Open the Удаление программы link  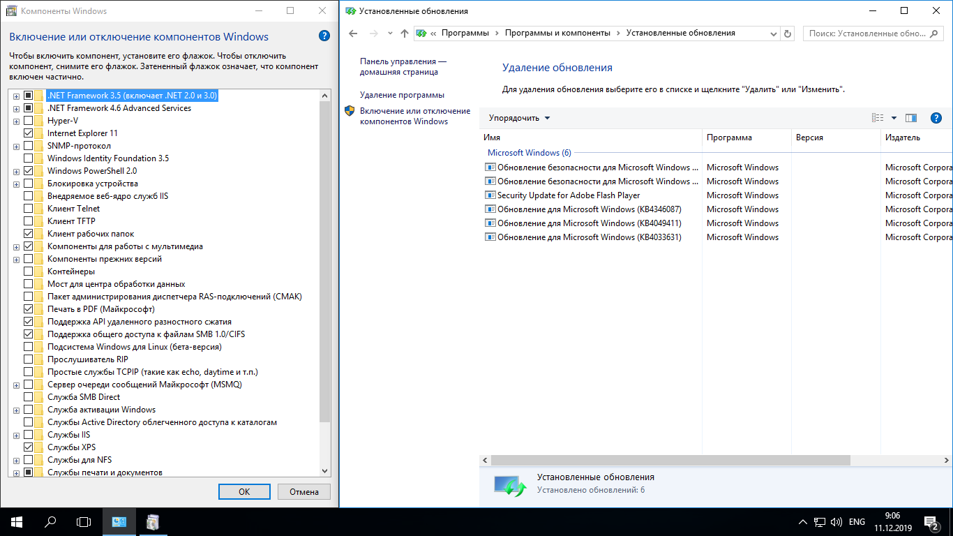coord(402,95)
